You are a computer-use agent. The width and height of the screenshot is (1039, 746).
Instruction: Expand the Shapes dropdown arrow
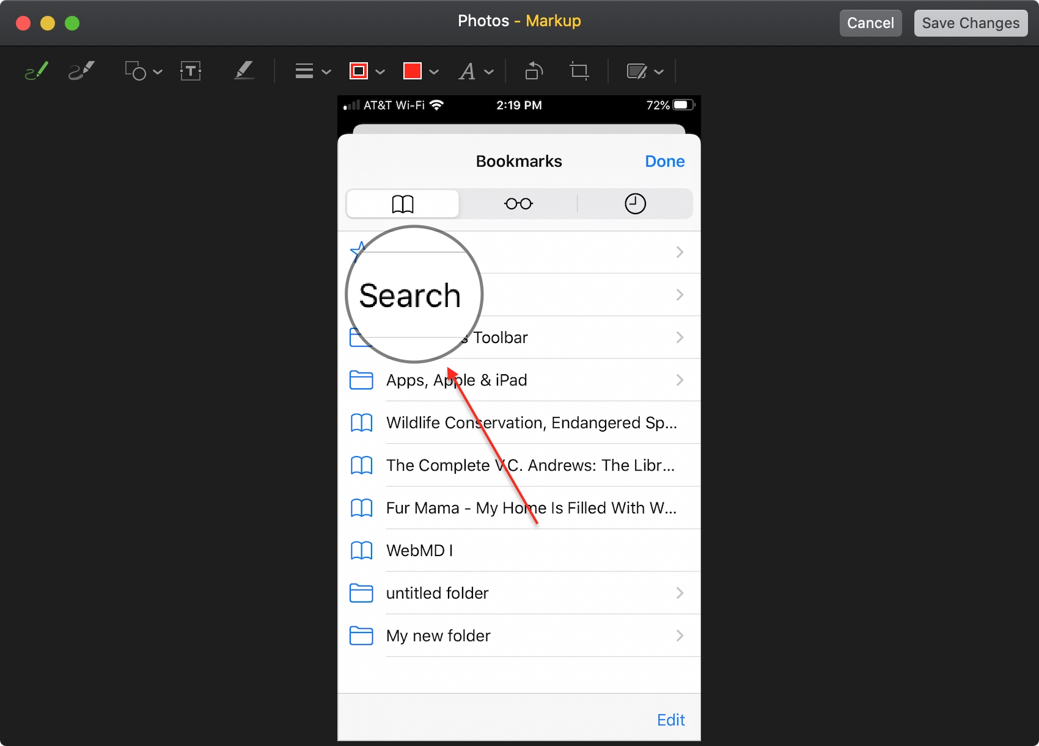tap(158, 72)
